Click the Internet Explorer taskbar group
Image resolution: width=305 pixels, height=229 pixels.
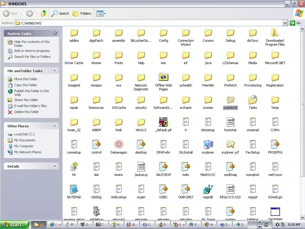(x=55, y=225)
